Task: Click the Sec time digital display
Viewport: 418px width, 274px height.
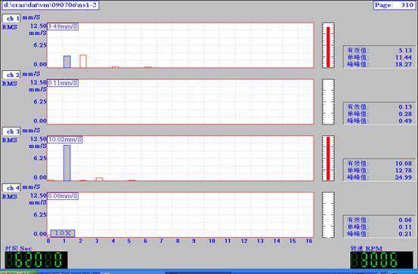Action: tap(36, 260)
